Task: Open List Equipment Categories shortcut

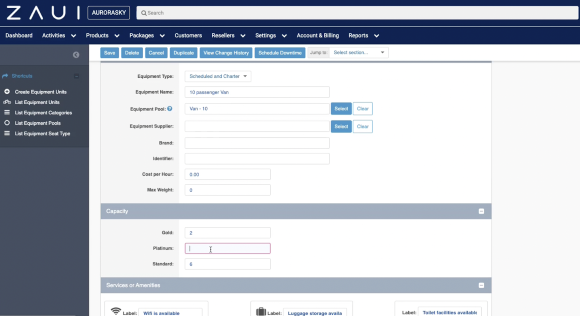Action: 43,113
